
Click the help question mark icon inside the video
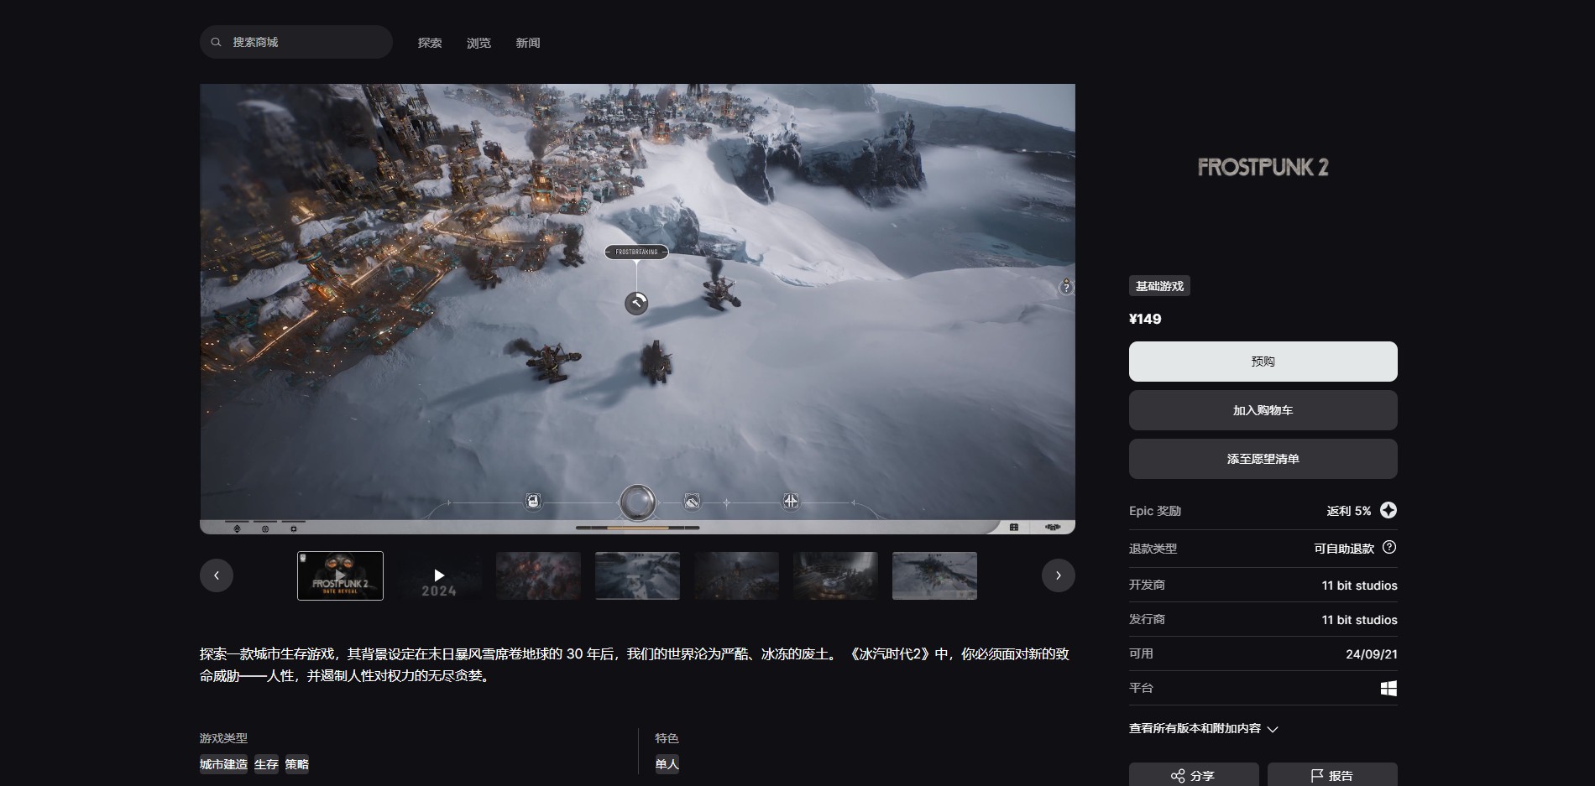click(1065, 288)
